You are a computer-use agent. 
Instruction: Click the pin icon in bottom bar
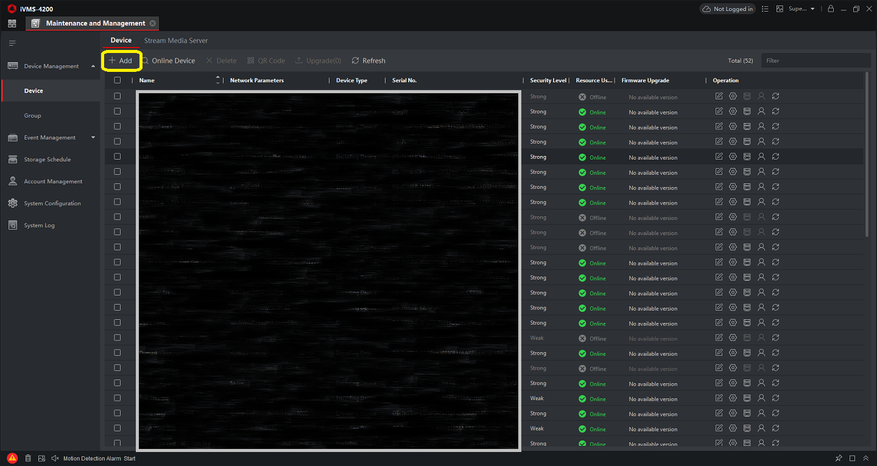839,458
